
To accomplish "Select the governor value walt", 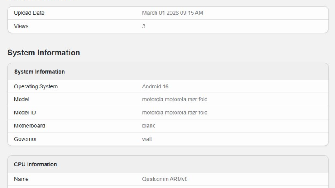I will point(147,139).
